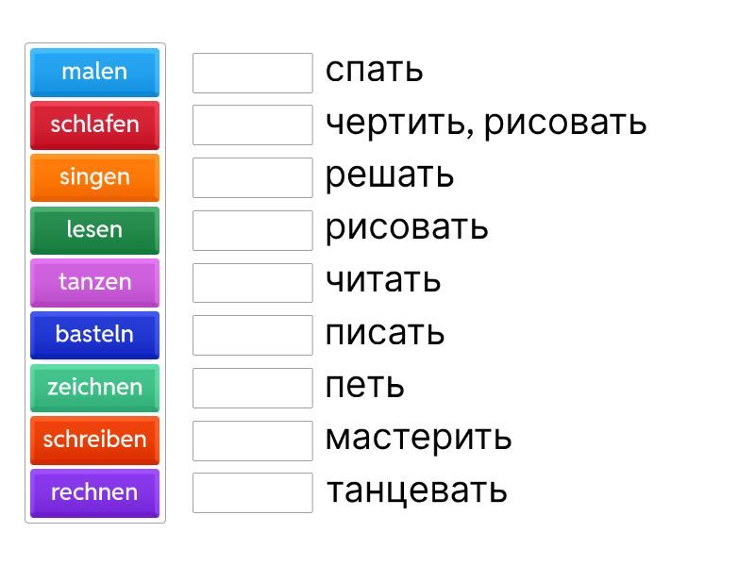Select the orange-red 'schreiben' tile
The height and width of the screenshot is (566, 755).
(x=94, y=440)
